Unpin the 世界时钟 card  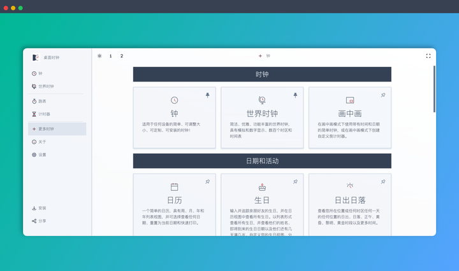(295, 95)
